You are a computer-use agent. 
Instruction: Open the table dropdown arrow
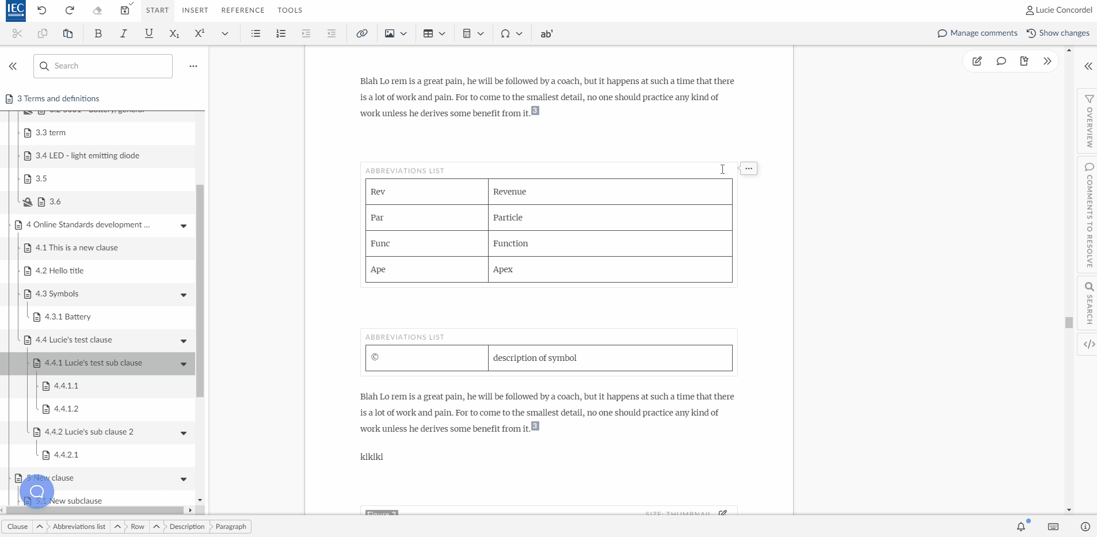click(442, 33)
